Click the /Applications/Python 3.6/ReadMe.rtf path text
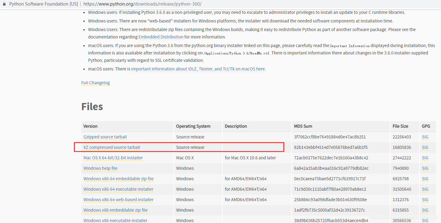 237,53
